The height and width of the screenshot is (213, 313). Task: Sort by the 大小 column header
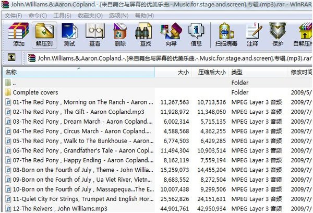[x=173, y=72]
